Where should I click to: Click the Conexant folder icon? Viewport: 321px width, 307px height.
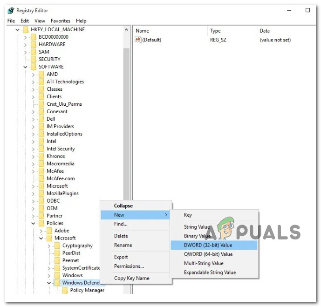[41, 111]
